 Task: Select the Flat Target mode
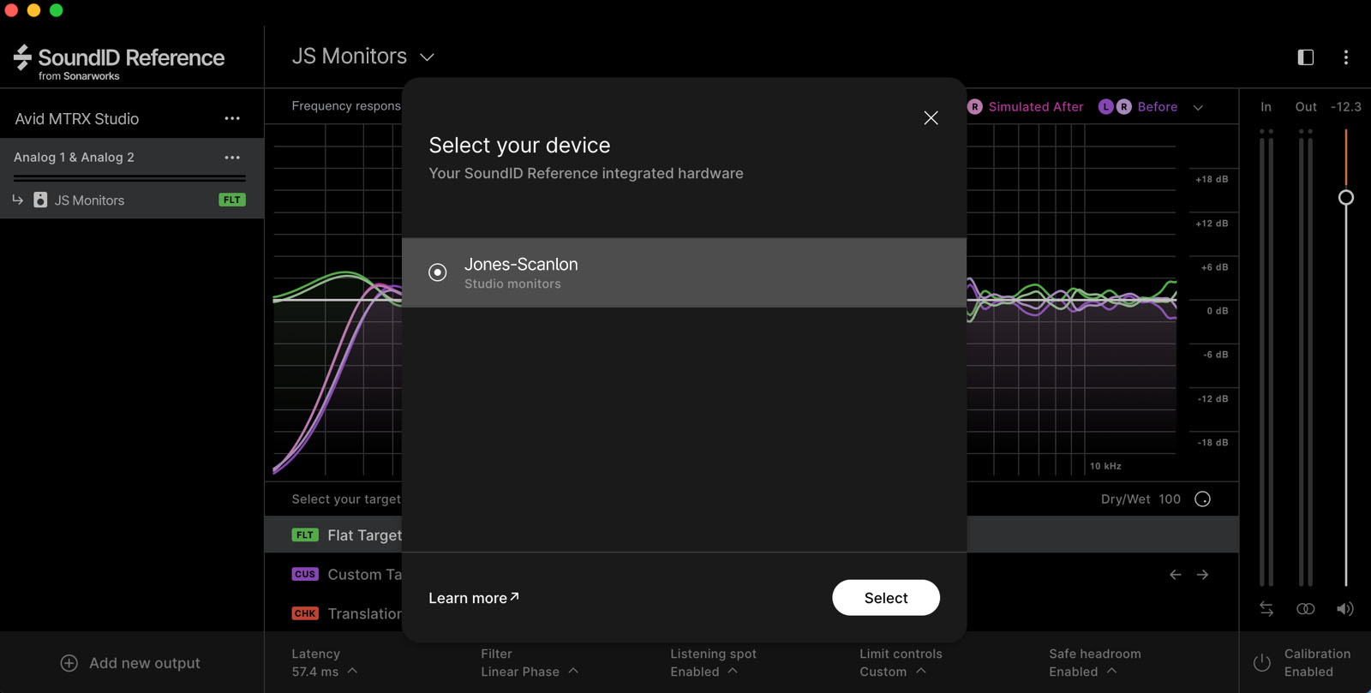coord(751,535)
